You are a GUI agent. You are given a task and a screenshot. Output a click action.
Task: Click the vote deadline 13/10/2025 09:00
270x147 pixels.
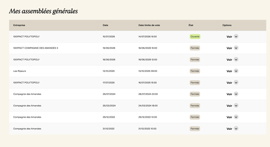[148, 71]
